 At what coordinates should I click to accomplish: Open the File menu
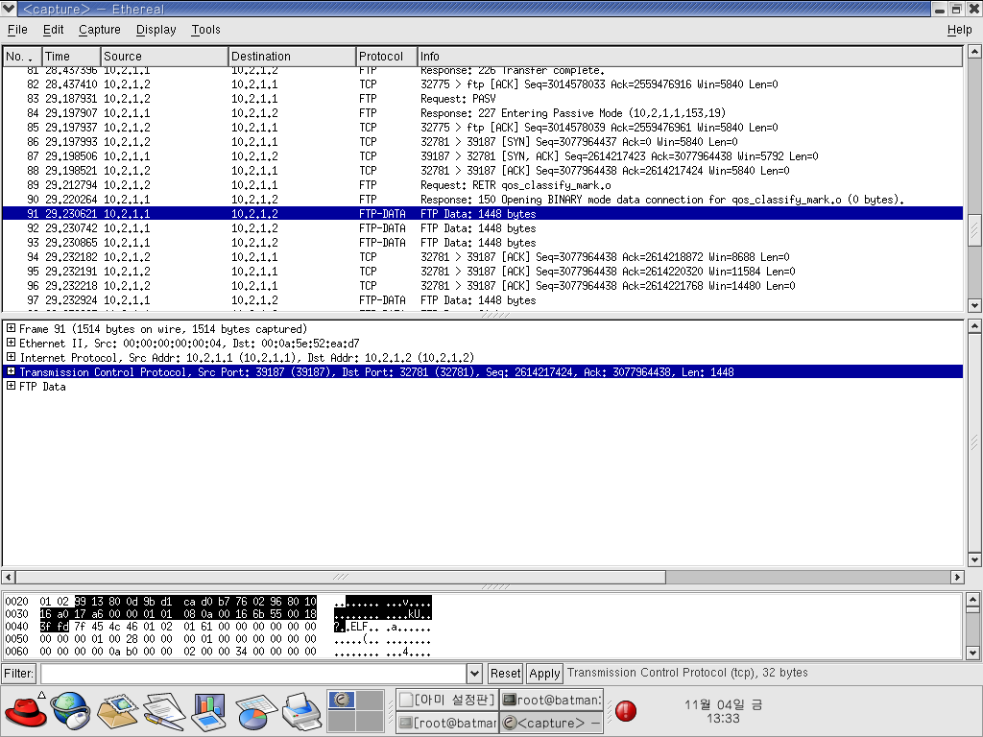tap(17, 30)
